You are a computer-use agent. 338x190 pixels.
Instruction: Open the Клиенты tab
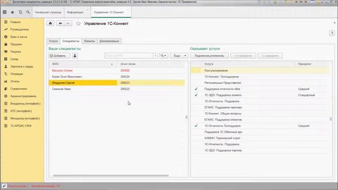89,41
